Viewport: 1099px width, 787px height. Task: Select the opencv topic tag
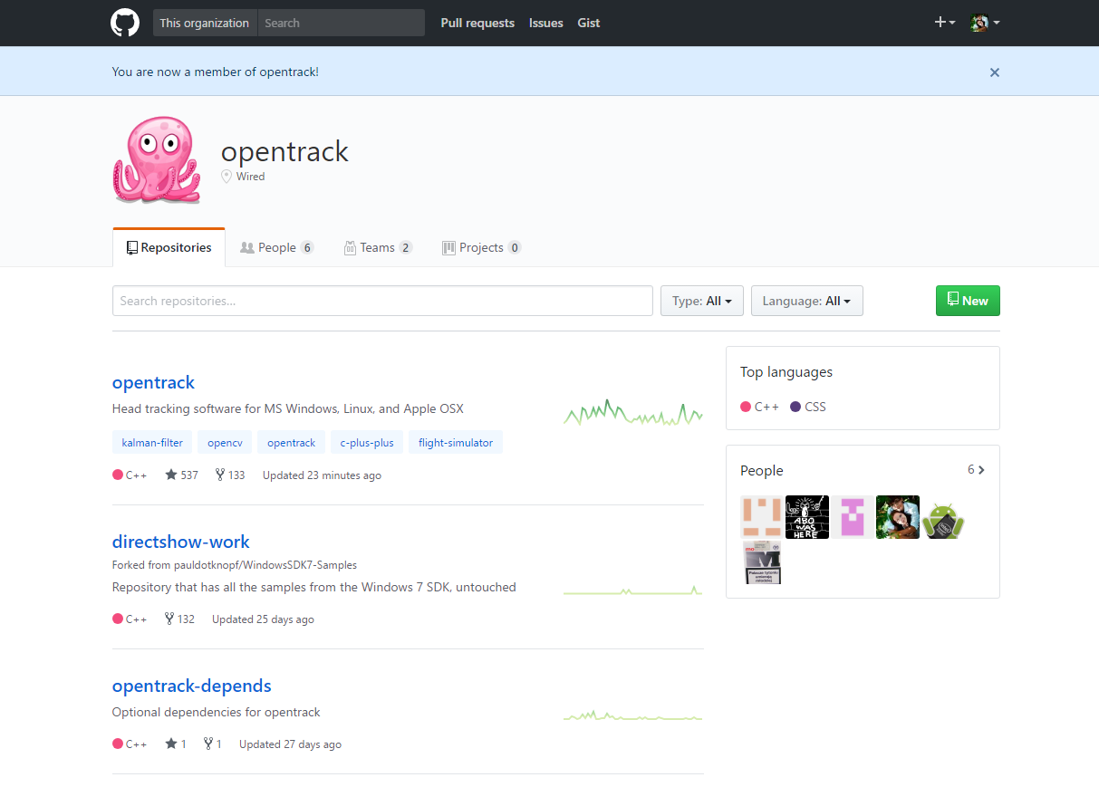click(225, 443)
